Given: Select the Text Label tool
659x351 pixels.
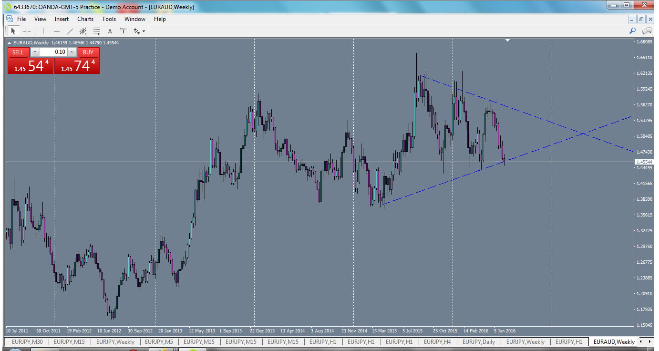Looking at the screenshot, I should [123, 31].
